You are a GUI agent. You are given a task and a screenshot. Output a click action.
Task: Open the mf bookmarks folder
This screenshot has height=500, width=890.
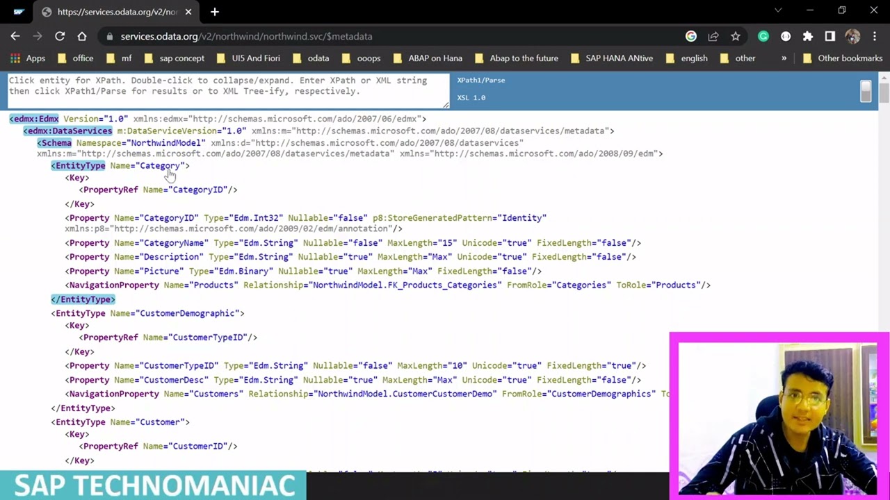point(119,58)
